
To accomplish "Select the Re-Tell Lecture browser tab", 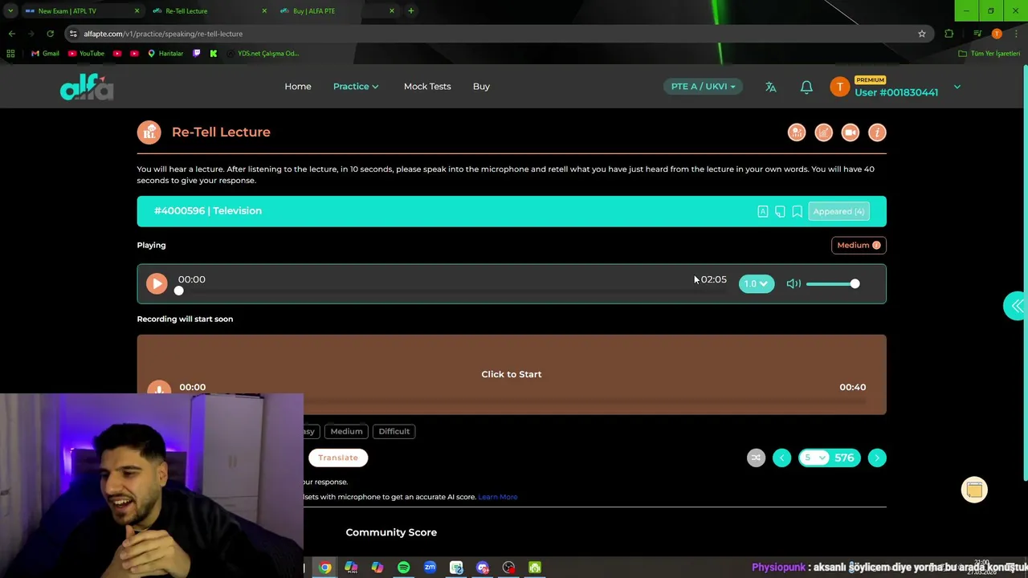I will (210, 11).
